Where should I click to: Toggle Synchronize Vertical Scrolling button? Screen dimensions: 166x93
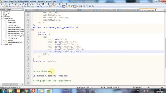click(51, 6)
